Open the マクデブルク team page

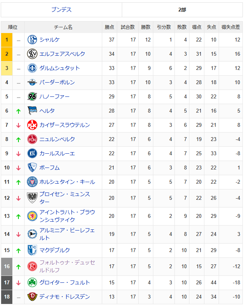pyautogui.click(x=55, y=250)
